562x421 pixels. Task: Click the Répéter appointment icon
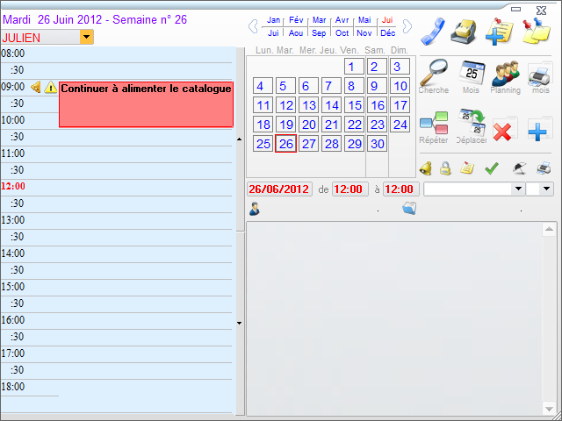coord(434,124)
